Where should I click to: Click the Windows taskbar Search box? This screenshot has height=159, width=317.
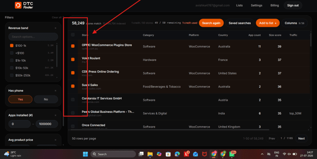[x=113, y=154]
